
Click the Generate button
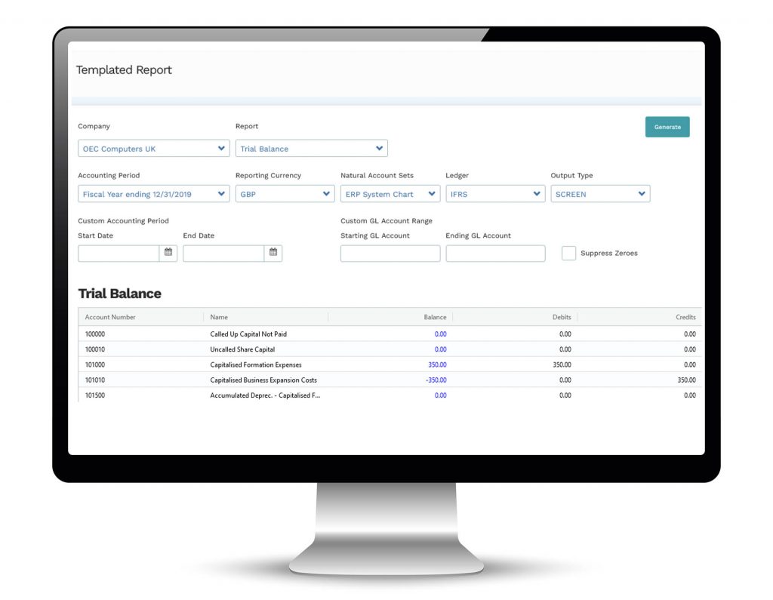pos(667,127)
